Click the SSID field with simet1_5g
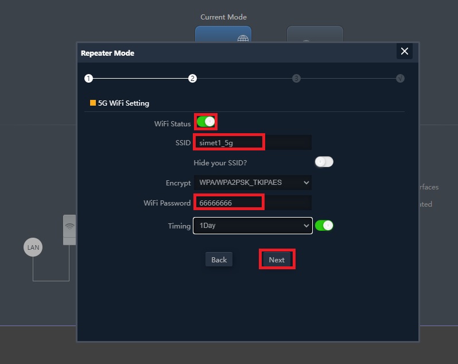This screenshot has height=364, width=458. tap(253, 142)
